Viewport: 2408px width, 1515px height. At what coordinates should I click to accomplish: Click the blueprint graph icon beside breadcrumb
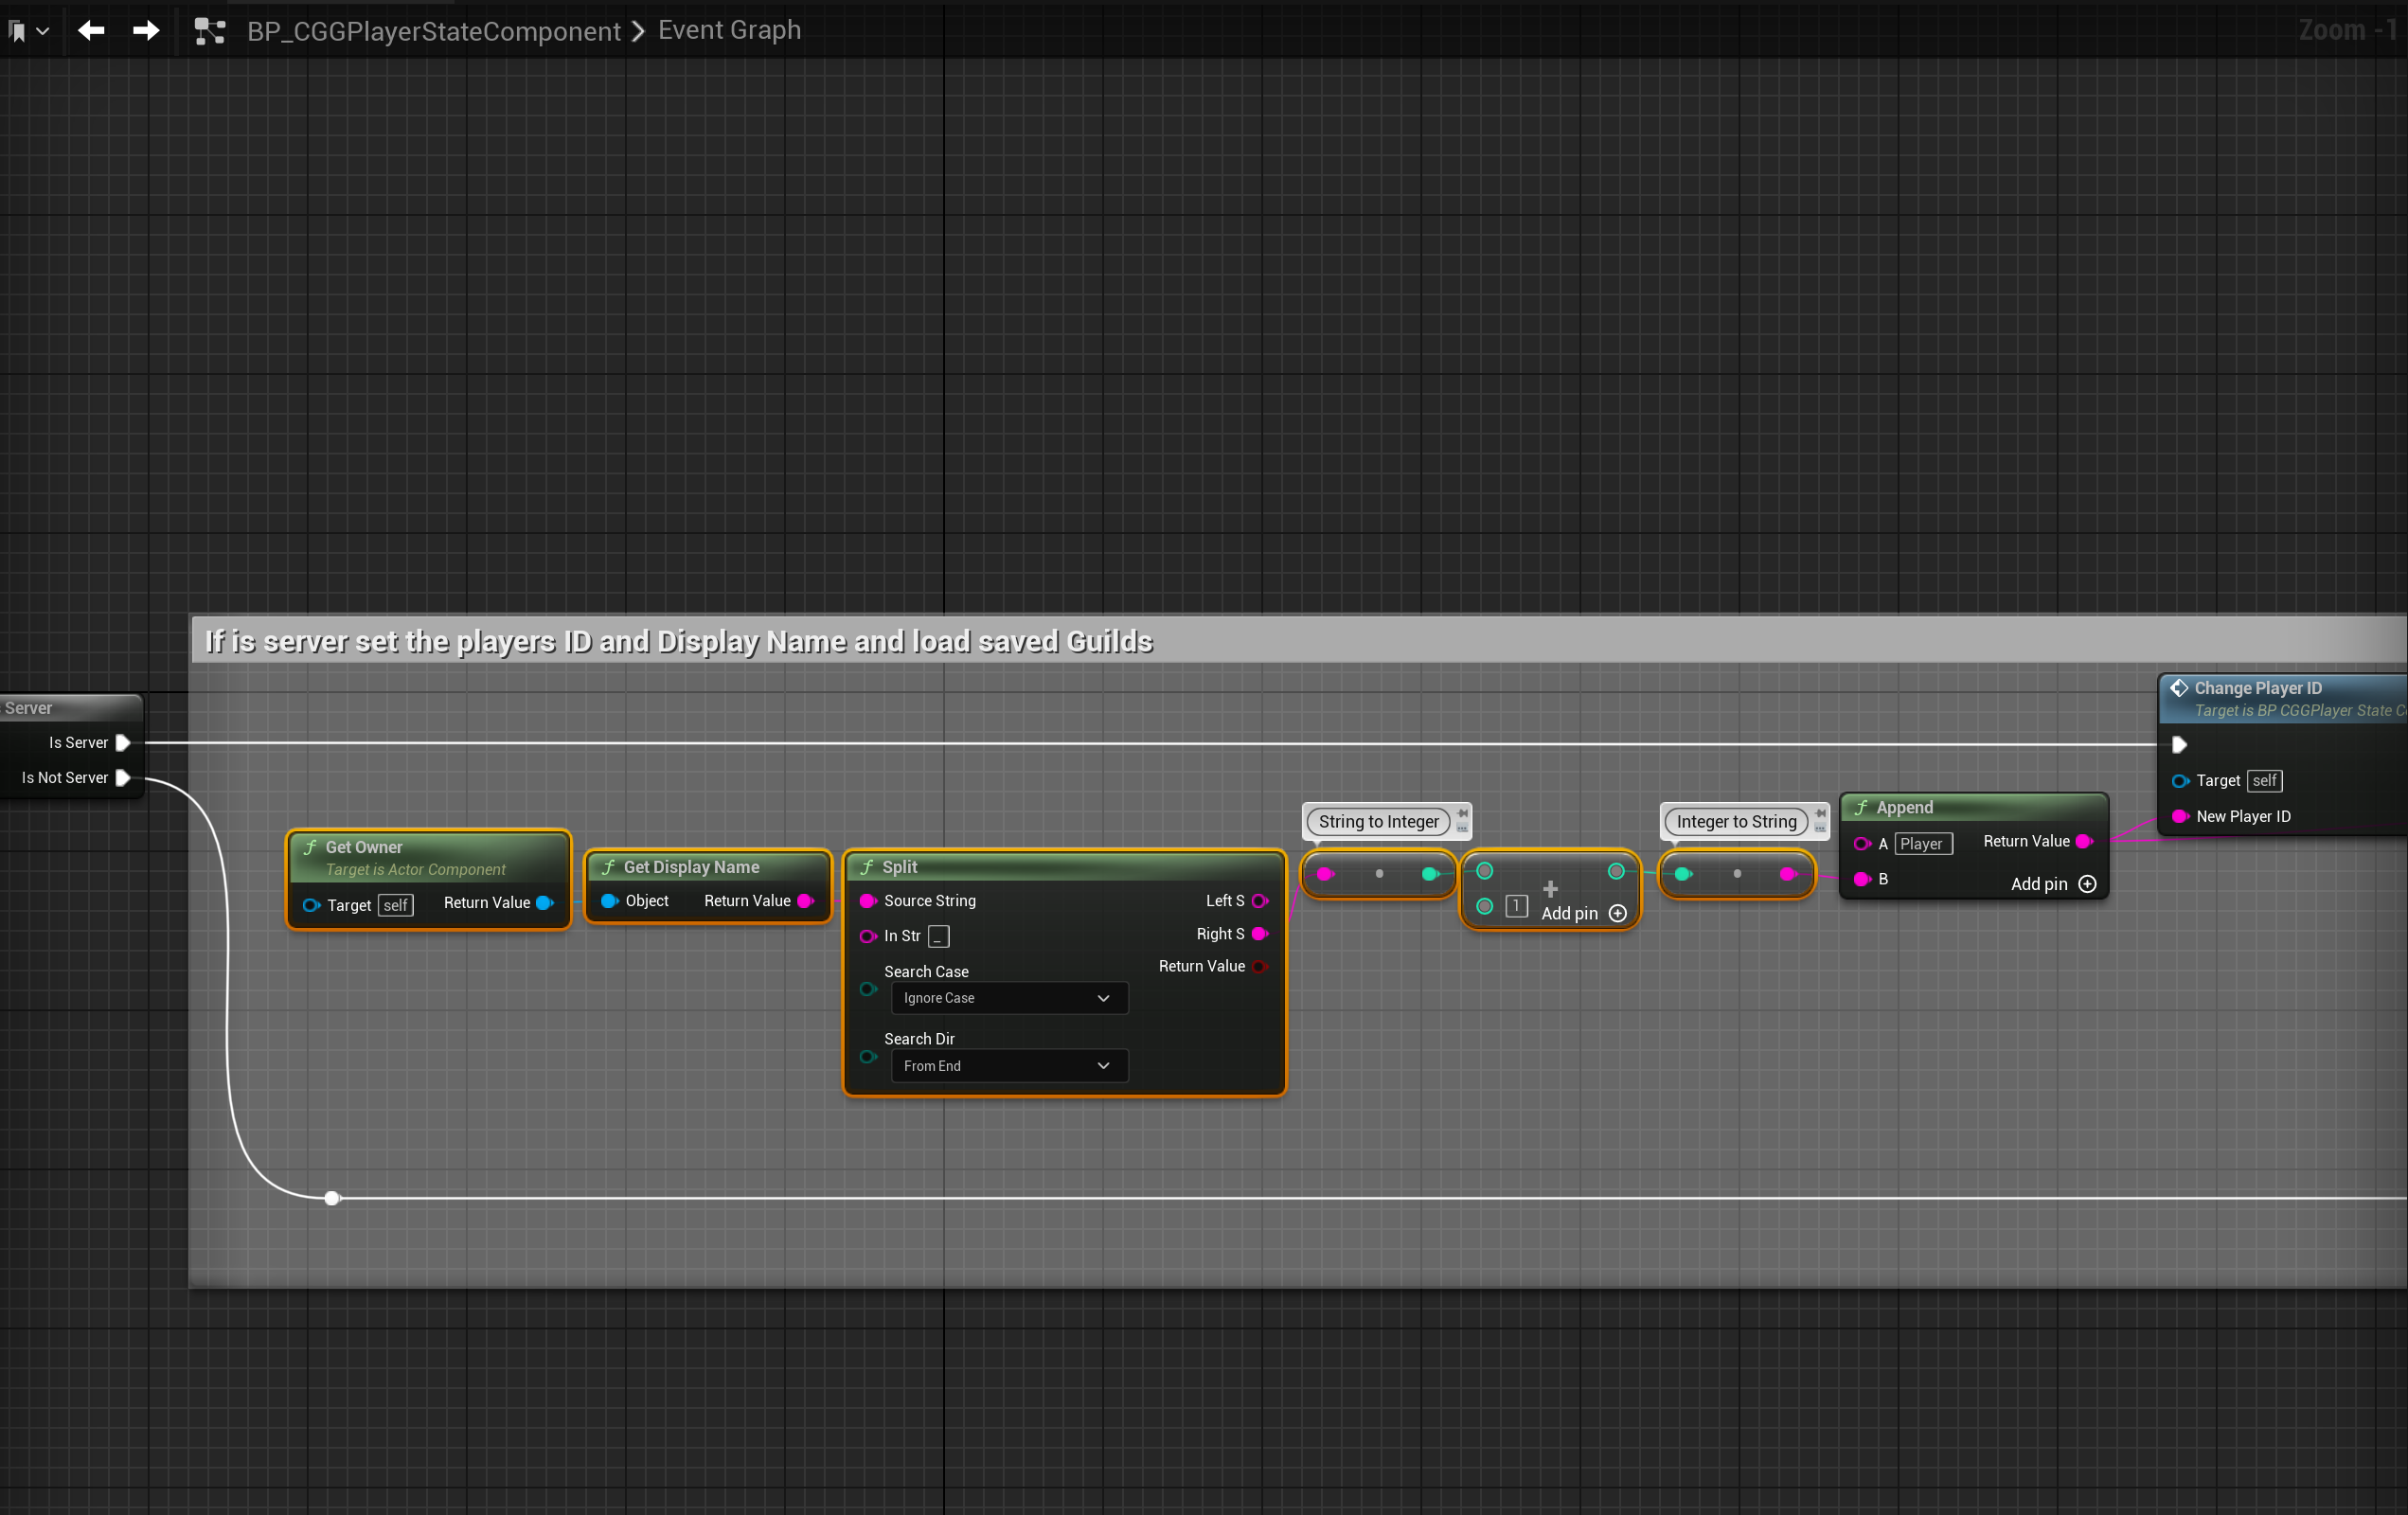209,31
